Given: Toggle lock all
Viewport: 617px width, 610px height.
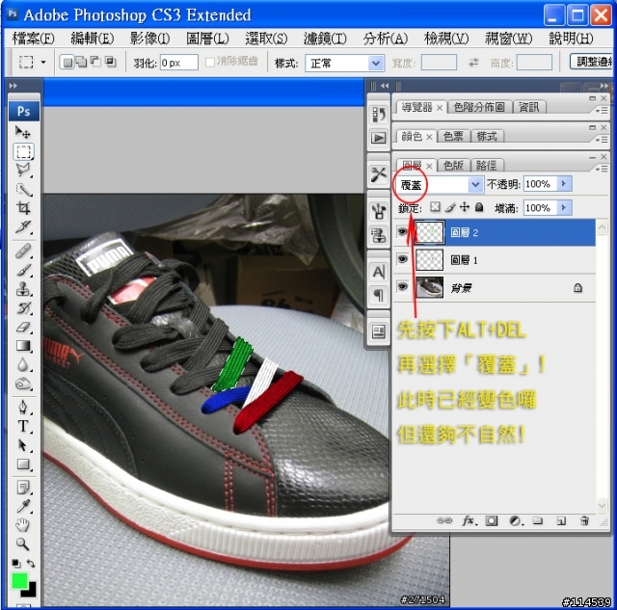Looking at the screenshot, I should pyautogui.click(x=479, y=207).
